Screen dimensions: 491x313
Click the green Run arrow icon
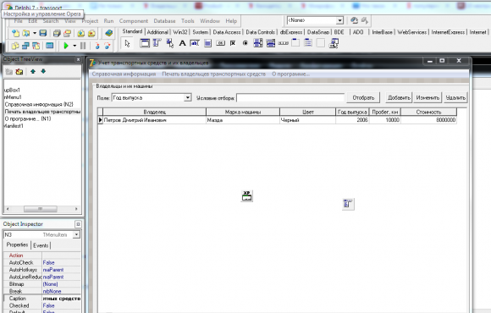(66, 46)
